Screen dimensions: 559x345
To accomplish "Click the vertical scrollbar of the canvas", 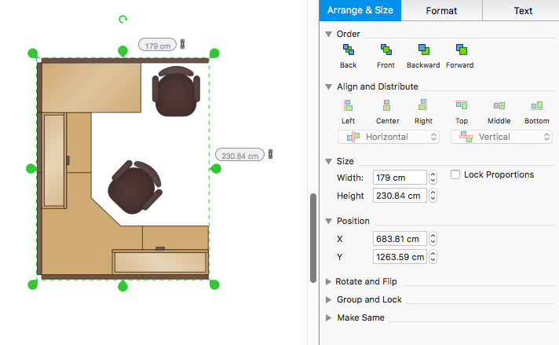I will [x=313, y=238].
